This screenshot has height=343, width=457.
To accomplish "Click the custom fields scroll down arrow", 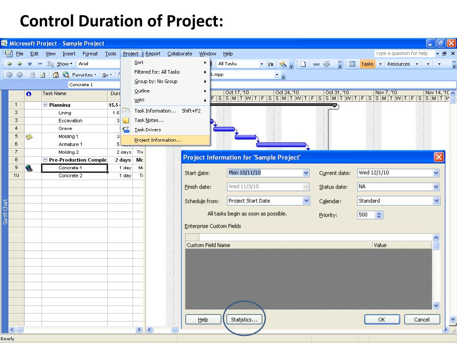I will pyautogui.click(x=436, y=305).
